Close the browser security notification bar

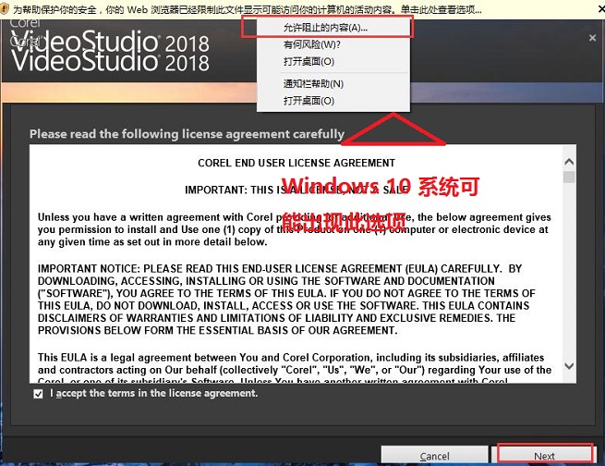coord(601,7)
